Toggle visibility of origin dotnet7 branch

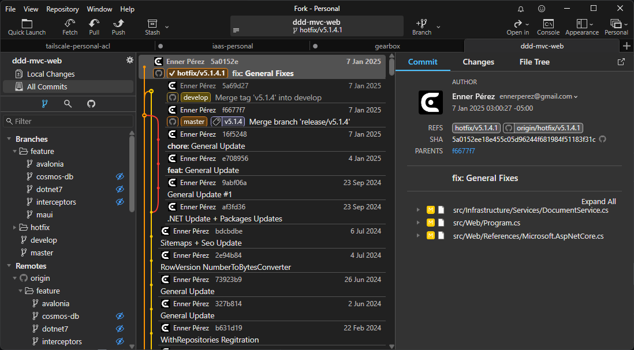(x=120, y=329)
